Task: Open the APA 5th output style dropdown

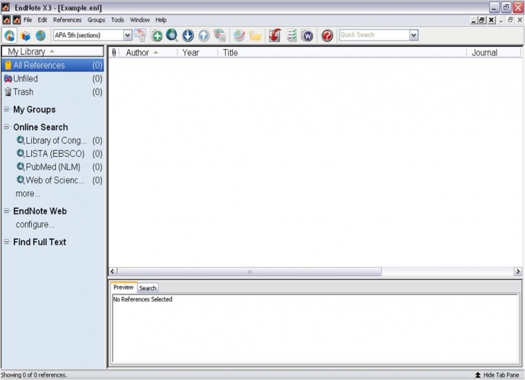Action: tap(127, 35)
